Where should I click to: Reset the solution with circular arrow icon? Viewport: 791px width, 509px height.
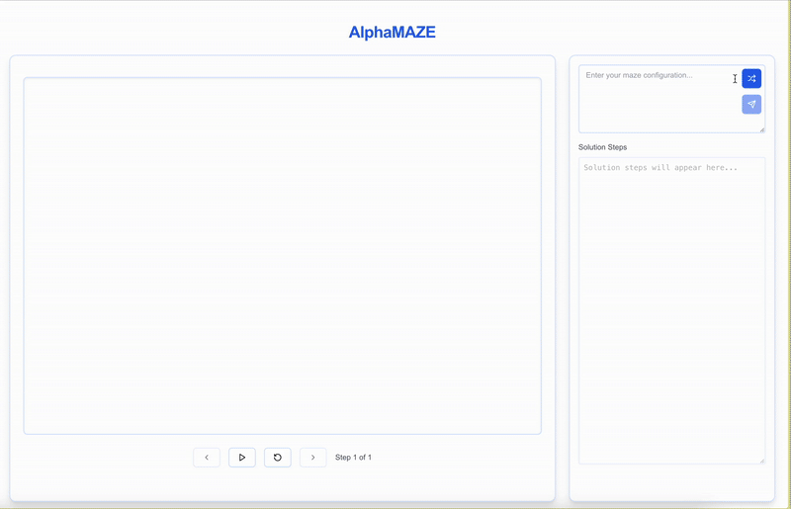tap(278, 458)
